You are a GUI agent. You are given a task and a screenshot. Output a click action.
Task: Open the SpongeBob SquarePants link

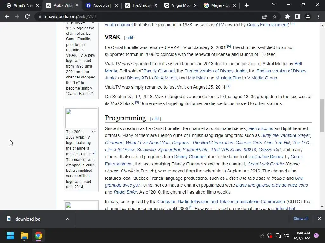(x=183, y=150)
